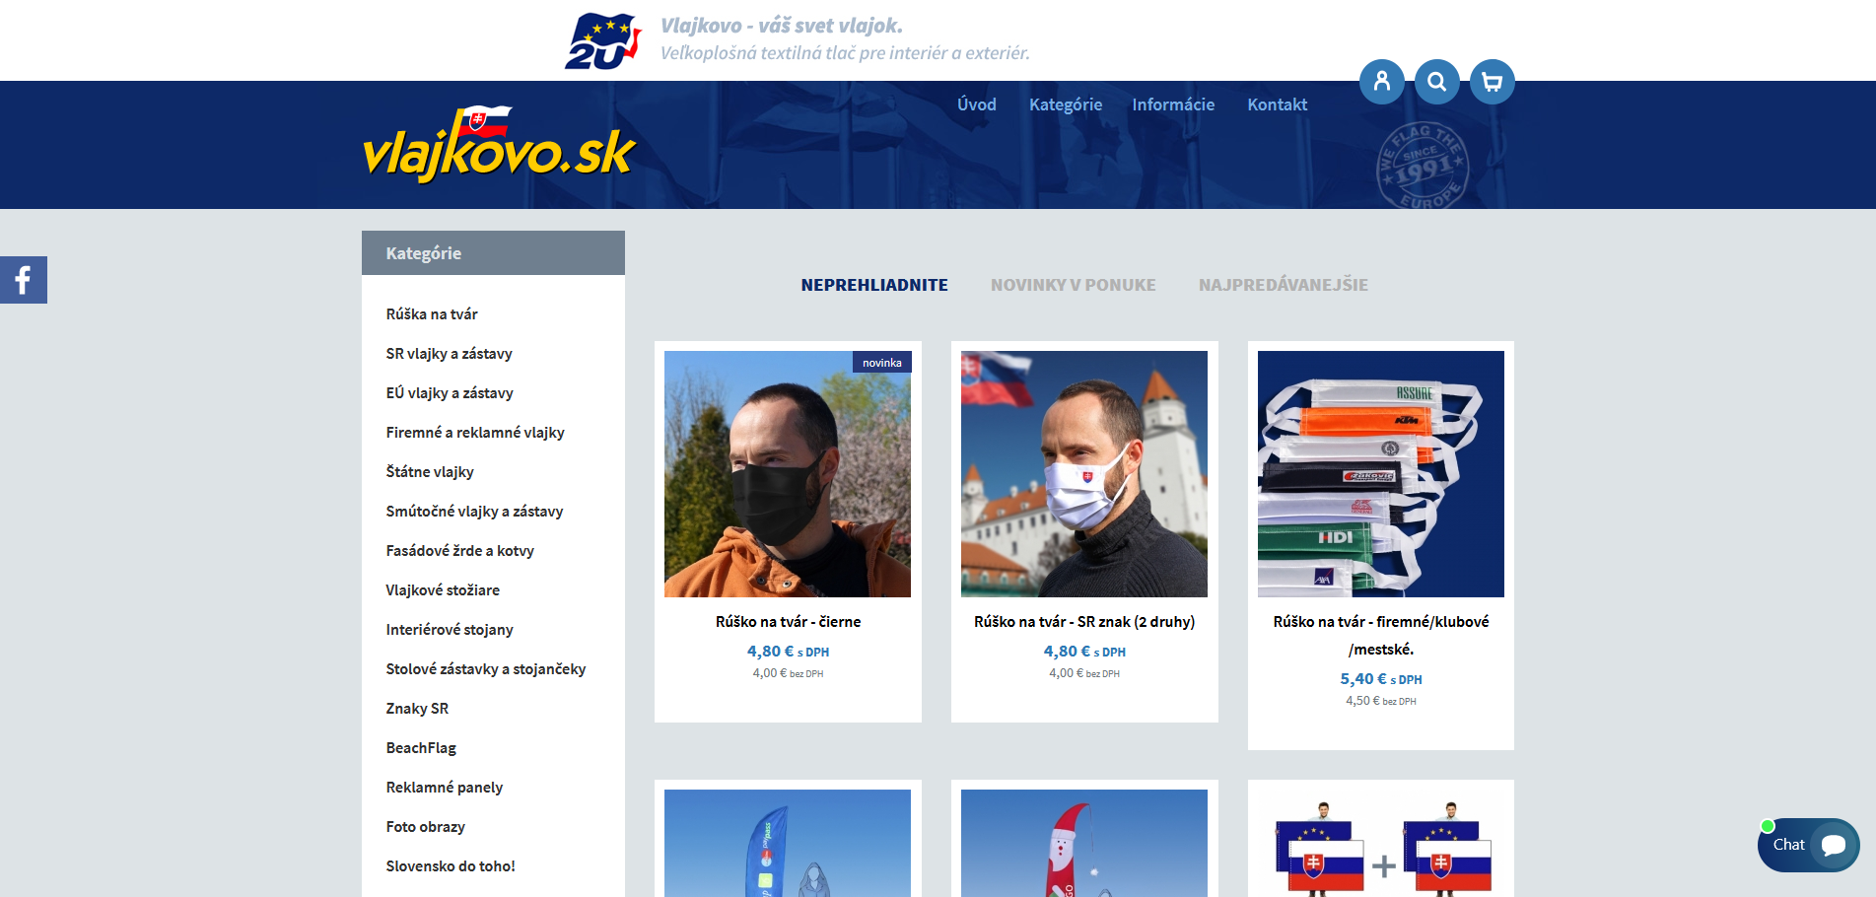Click the EU plus Slovak flags image
The image size is (1876, 897).
[1381, 843]
